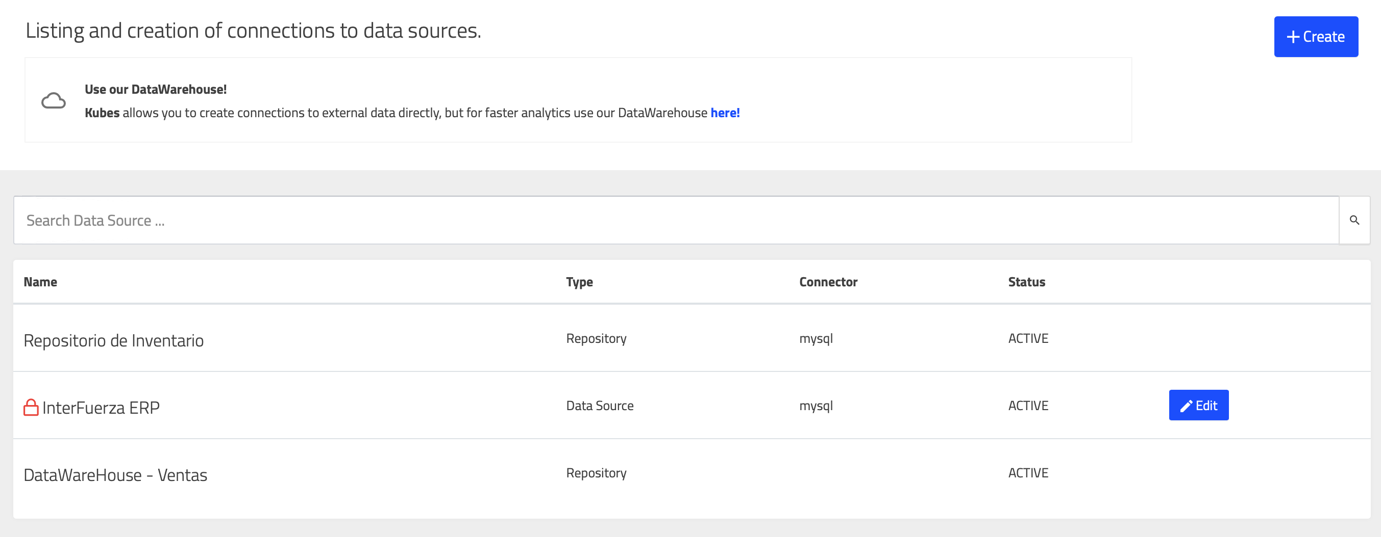Open the Repositorio de Inventario entry
Image resolution: width=1381 pixels, height=537 pixels.
(x=114, y=340)
